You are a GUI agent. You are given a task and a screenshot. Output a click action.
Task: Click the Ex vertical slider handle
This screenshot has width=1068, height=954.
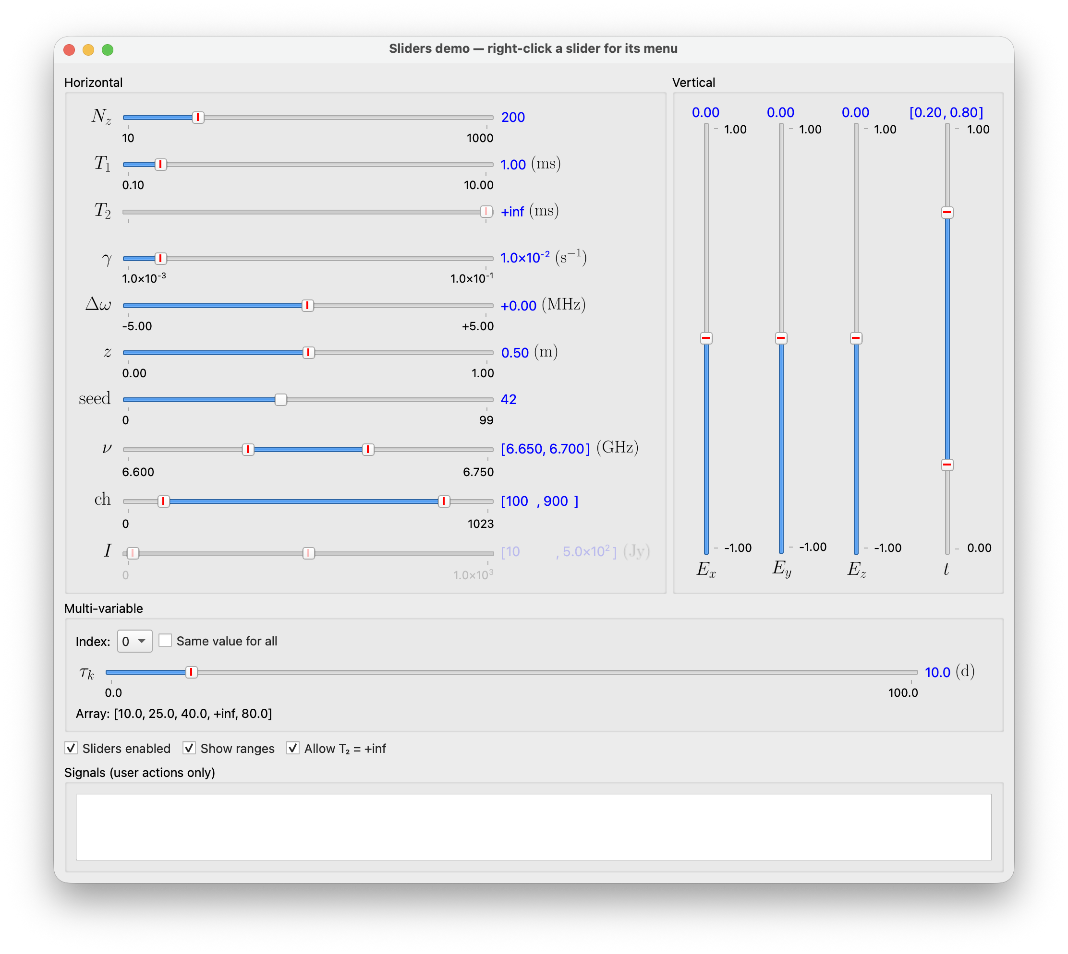click(706, 338)
